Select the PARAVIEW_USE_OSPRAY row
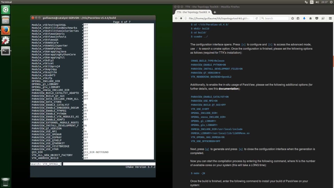 click(x=93, y=137)
